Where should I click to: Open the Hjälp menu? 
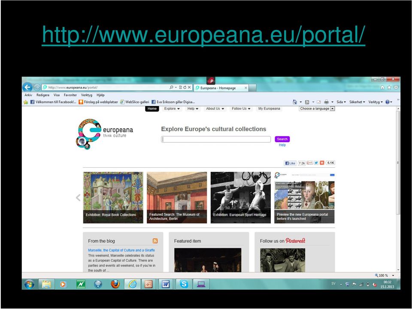[x=100, y=95]
